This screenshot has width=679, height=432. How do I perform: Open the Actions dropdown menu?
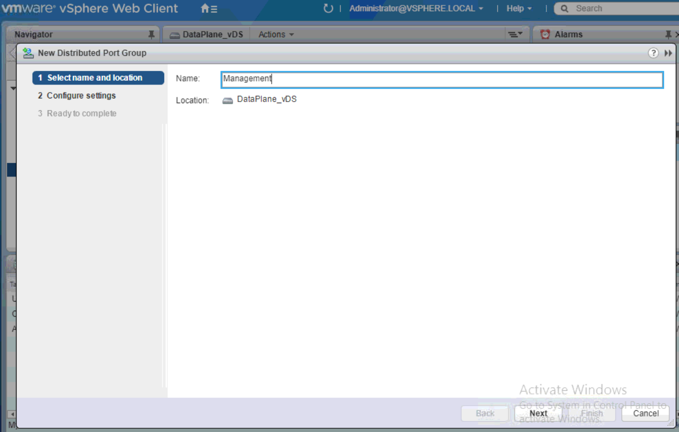pos(276,34)
